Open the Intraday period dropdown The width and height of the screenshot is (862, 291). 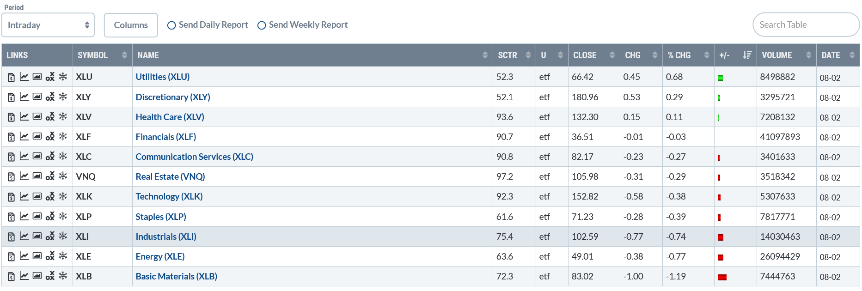pos(48,25)
